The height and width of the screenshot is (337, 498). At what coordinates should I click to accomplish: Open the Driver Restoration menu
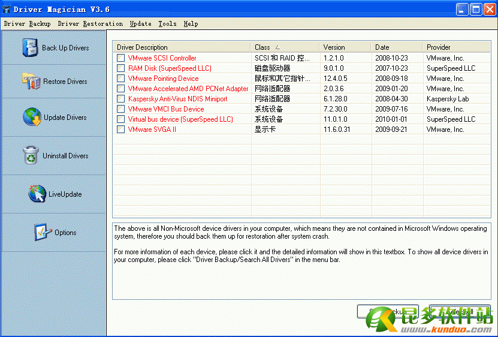(x=90, y=23)
